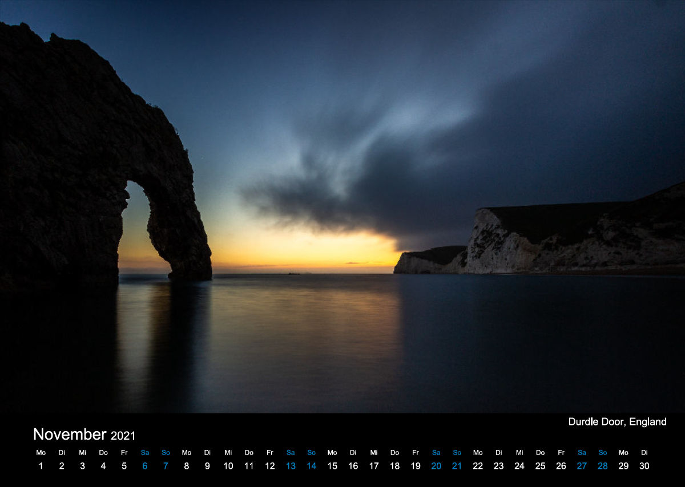Click the "November" month title
Viewport: 685px width, 487px height.
(x=70, y=434)
